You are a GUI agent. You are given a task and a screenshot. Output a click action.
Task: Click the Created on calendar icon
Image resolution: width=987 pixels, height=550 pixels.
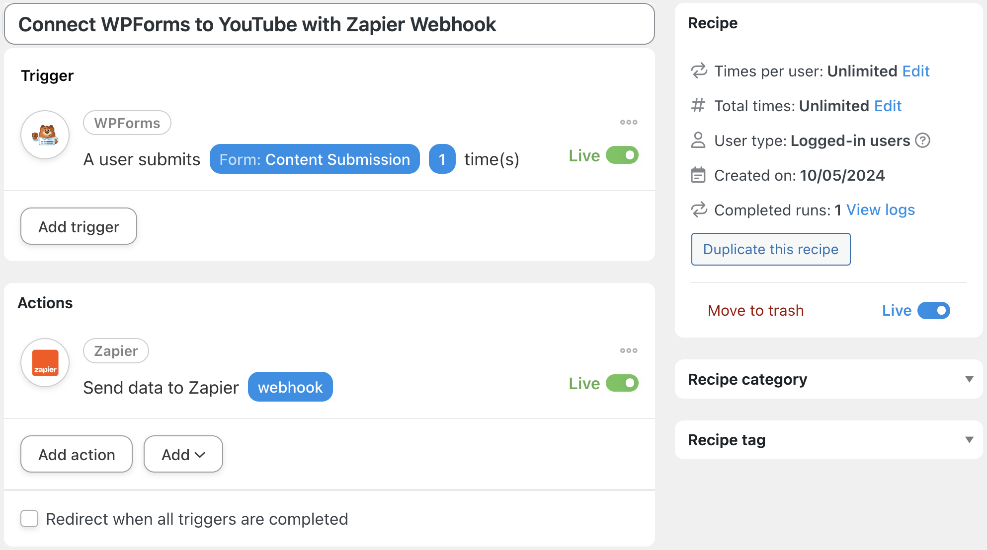click(x=698, y=175)
